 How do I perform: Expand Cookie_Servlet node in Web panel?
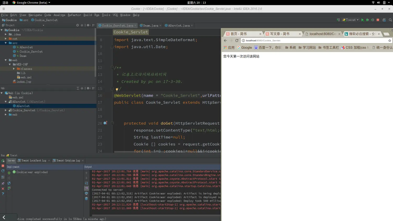tap(6, 110)
